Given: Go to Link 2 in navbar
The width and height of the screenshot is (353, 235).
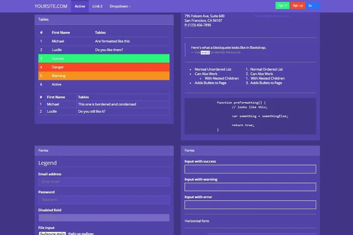Looking at the screenshot, I should (97, 6).
